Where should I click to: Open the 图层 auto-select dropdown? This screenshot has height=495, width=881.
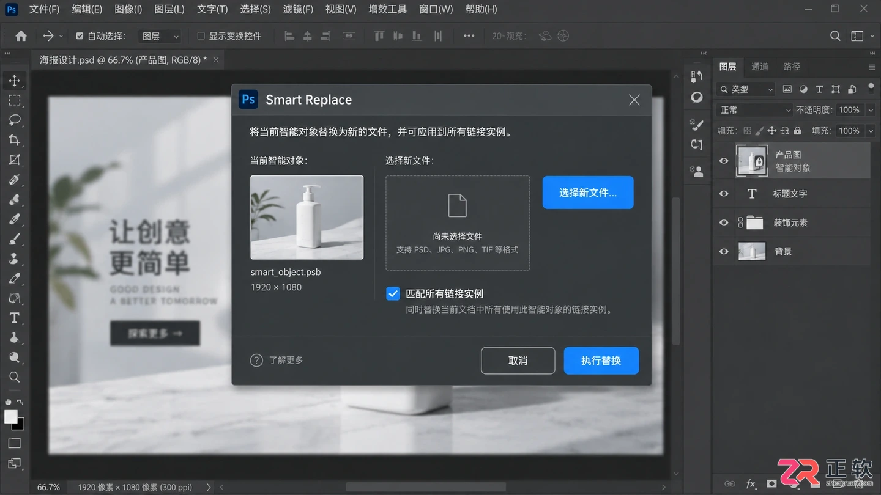click(160, 37)
